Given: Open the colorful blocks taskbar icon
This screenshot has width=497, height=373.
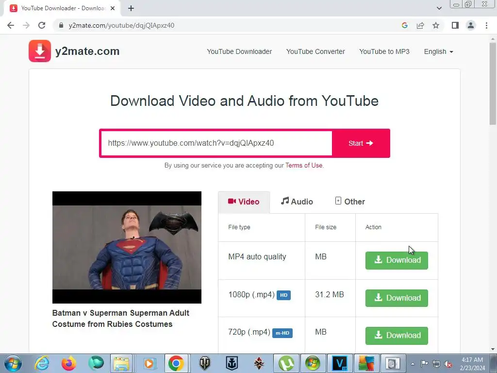Looking at the screenshot, I should (366, 363).
